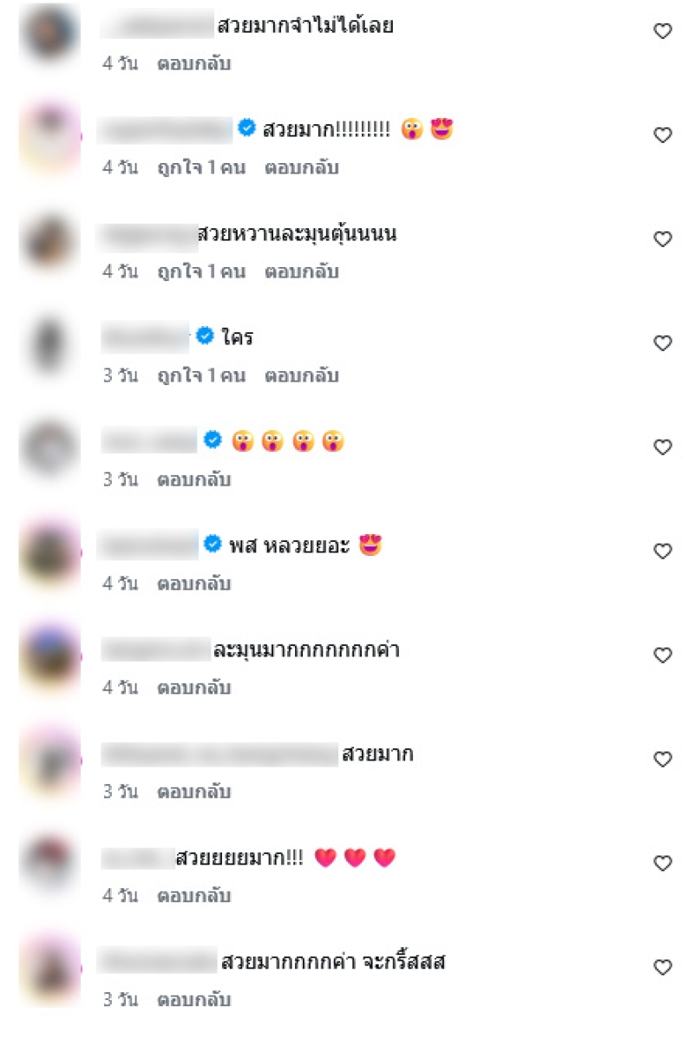Click verified badge beside 'พส หลวยยอะ' commenter
Image resolution: width=694 pixels, height=1045 pixels.
point(213,545)
